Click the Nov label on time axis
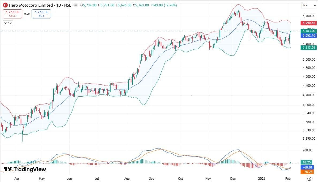 tap(208, 179)
